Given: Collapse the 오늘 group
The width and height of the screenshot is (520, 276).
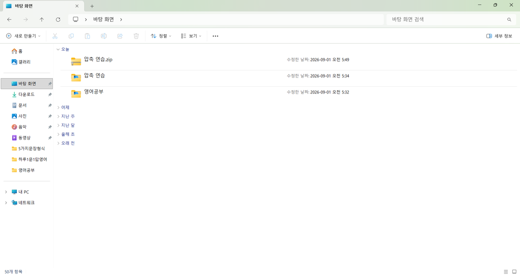Looking at the screenshot, I should coord(58,49).
